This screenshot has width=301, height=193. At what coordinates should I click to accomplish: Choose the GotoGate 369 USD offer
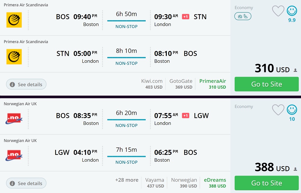[181, 84]
